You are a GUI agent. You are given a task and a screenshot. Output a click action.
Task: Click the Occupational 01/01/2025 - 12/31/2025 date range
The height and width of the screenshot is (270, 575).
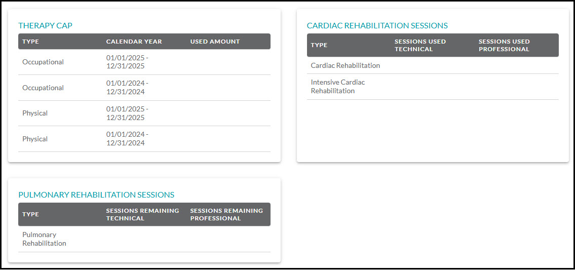click(x=127, y=62)
